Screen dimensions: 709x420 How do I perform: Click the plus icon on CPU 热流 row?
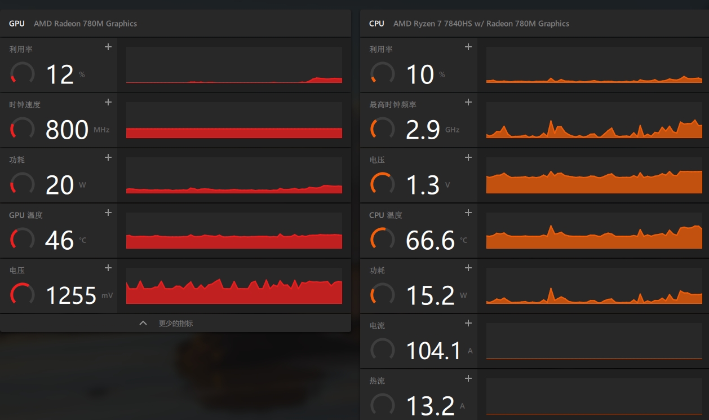[x=468, y=379]
